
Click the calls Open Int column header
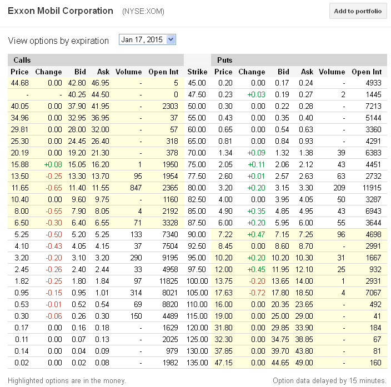tap(163, 72)
